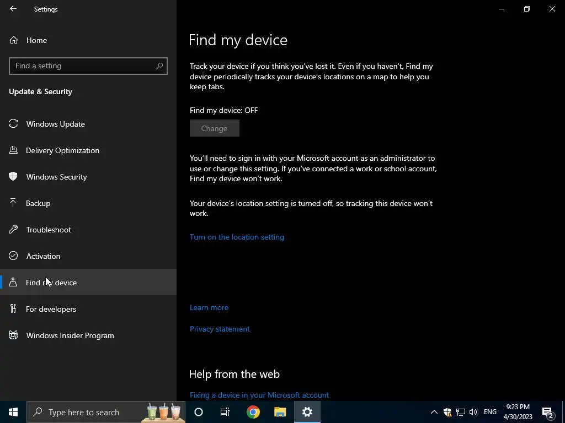
Task: Open Windows Update section
Action: (88, 124)
